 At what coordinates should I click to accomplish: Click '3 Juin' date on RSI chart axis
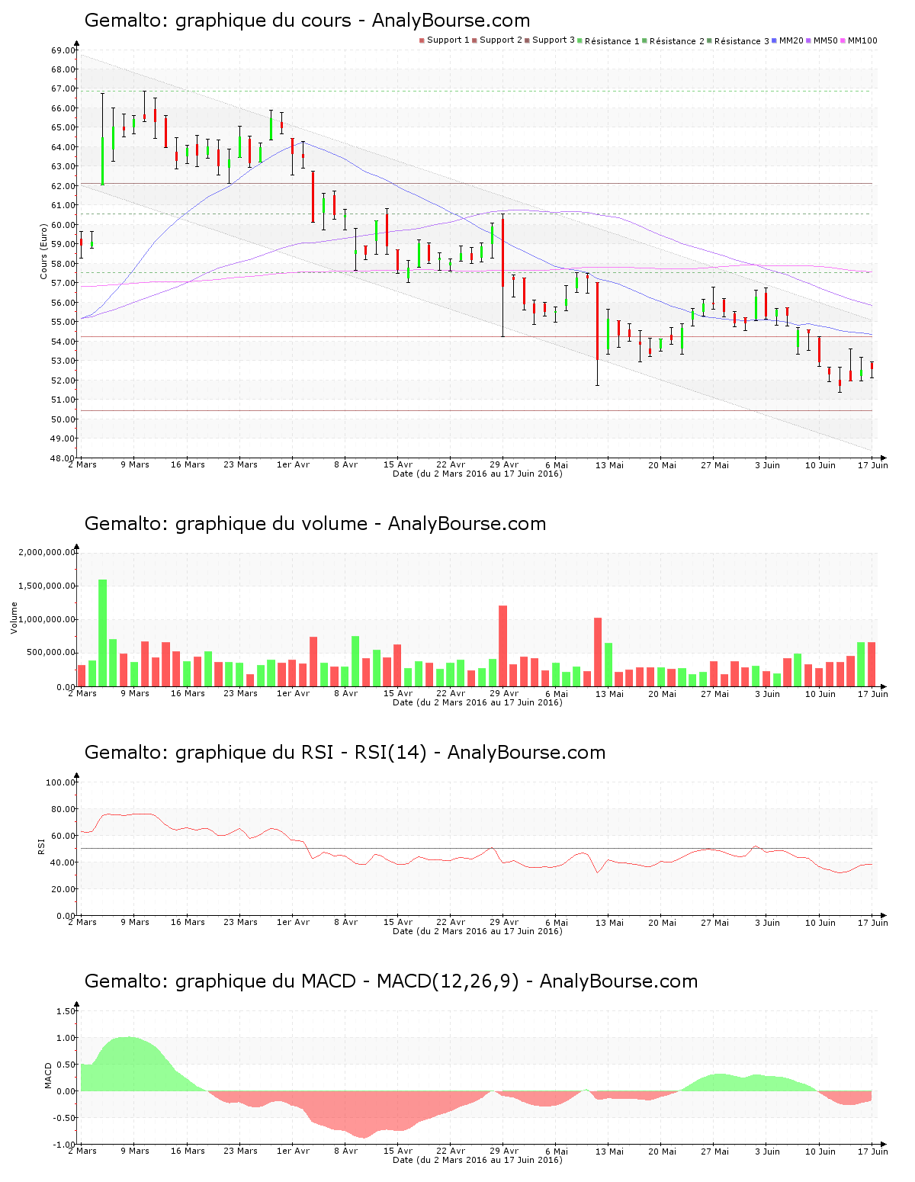(767, 922)
